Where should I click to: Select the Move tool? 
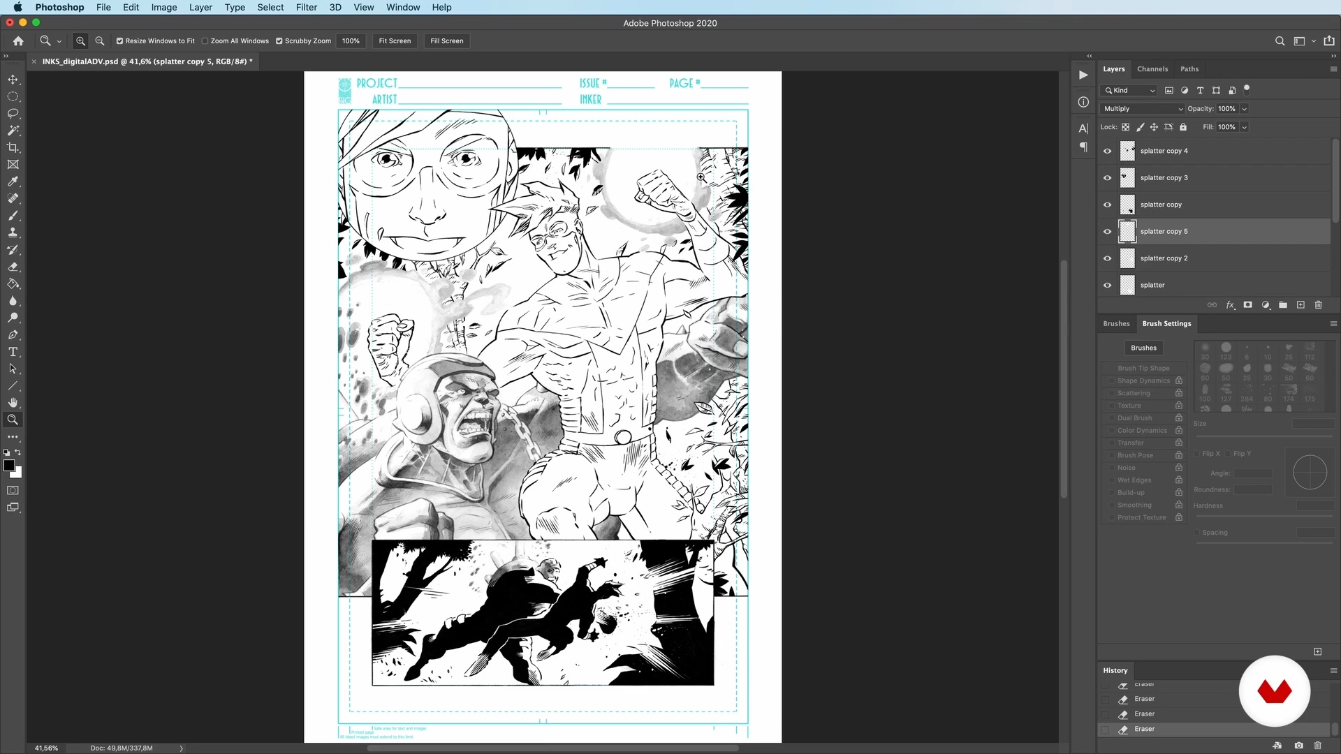(x=13, y=80)
